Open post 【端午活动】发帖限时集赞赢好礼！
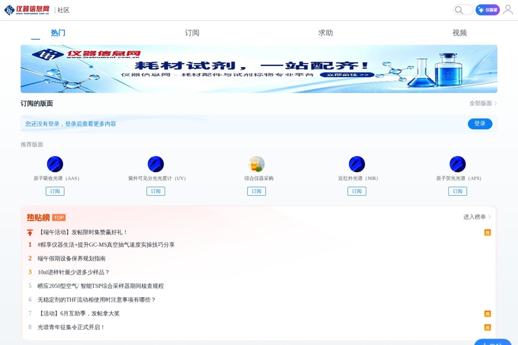This screenshot has width=518, height=345. coord(83,232)
